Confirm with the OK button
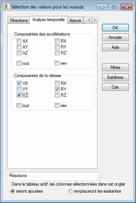 point(115,27)
